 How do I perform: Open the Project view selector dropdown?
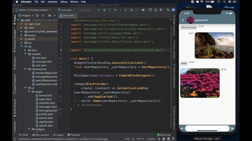coord(26,16)
